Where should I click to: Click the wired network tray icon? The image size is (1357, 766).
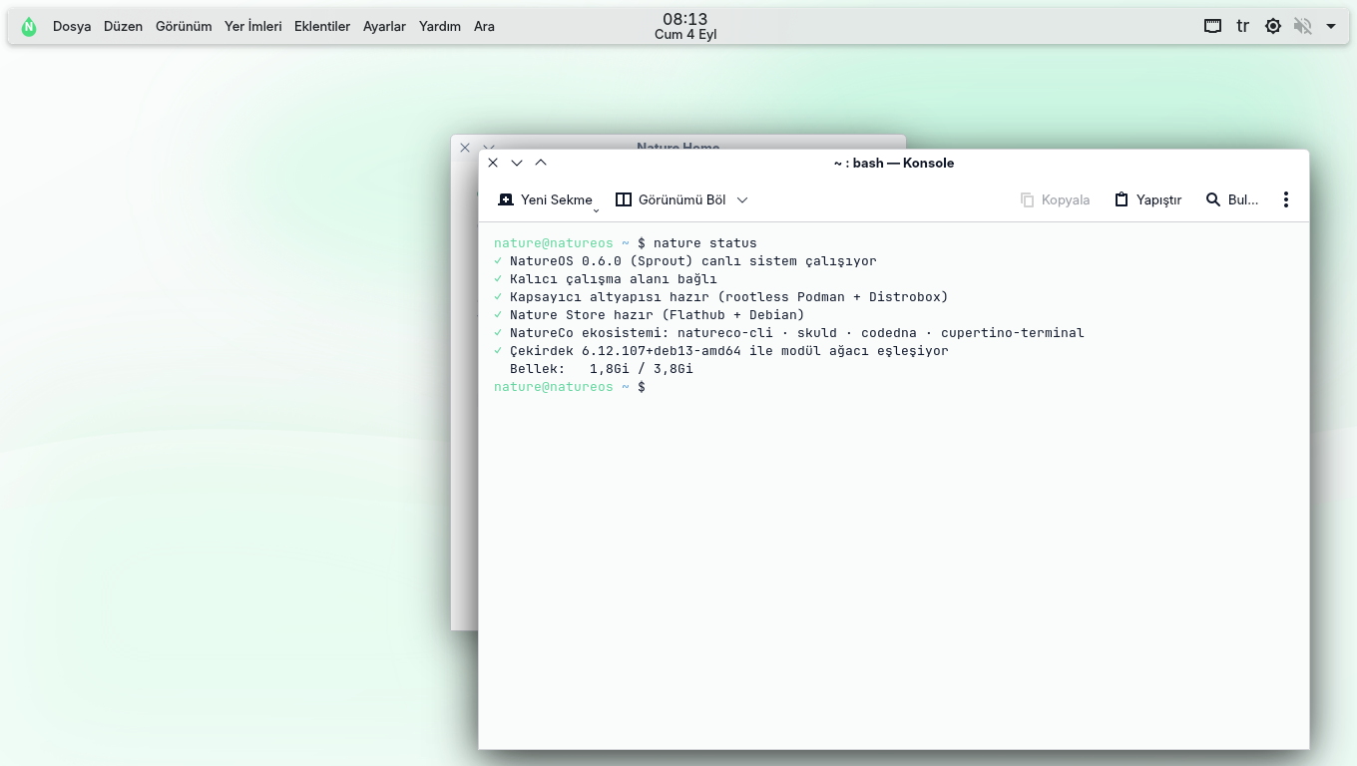click(1212, 27)
